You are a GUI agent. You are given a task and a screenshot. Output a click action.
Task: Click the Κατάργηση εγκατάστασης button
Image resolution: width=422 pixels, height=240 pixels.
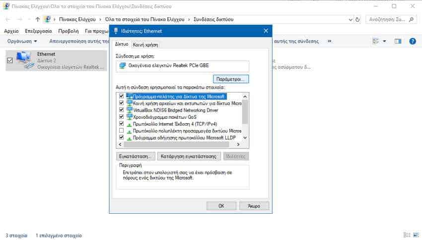pyautogui.click(x=189, y=156)
